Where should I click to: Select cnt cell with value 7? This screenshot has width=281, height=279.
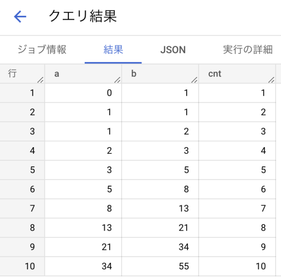coord(237,208)
